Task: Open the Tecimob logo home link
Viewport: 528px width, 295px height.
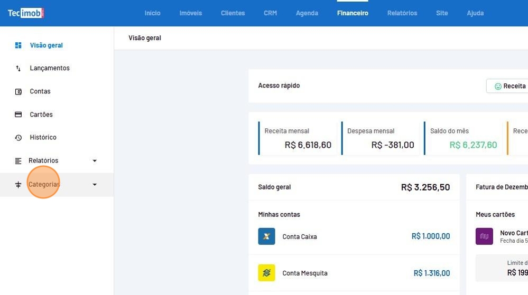Action: [25, 13]
